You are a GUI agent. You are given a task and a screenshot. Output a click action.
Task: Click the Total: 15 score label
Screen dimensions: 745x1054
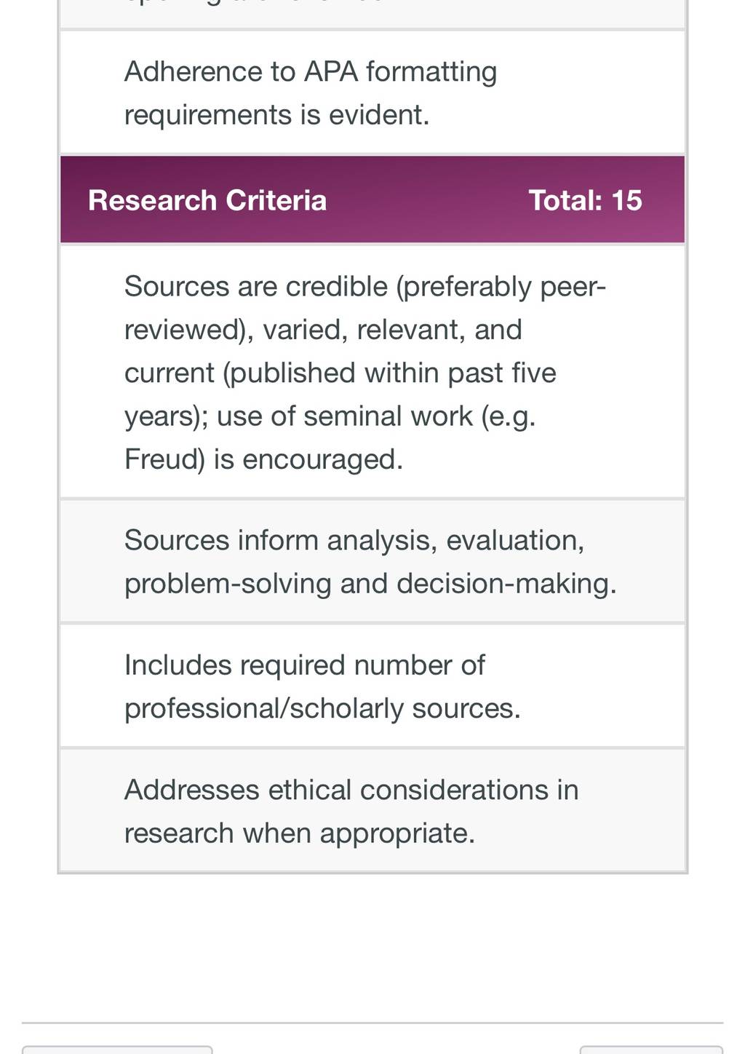point(585,201)
